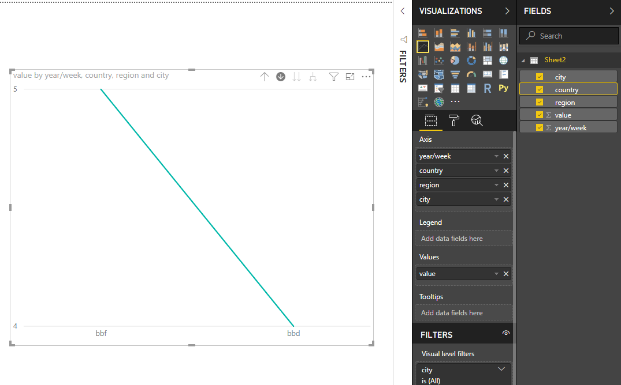The height and width of the screenshot is (385, 621).
Task: Select the Clustered column chart visualization
Action: tap(471, 33)
